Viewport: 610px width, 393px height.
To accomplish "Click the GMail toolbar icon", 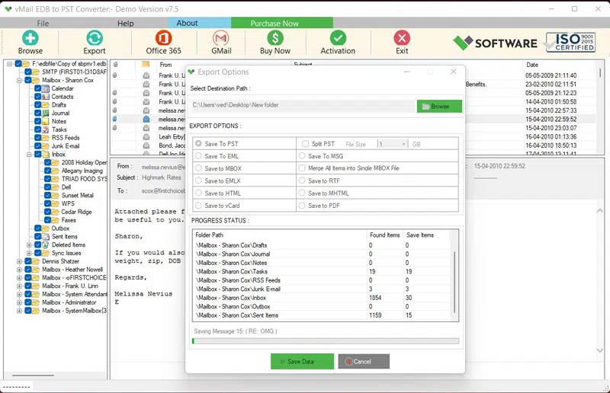I will 221,38.
